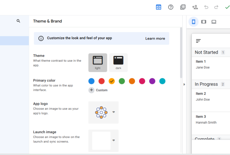Open Item 2 John Doe in preview
Screen dimensions: 230x155
211,100
